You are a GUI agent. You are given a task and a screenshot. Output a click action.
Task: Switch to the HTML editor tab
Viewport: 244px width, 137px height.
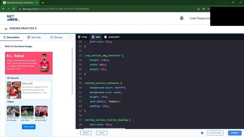[83, 37]
